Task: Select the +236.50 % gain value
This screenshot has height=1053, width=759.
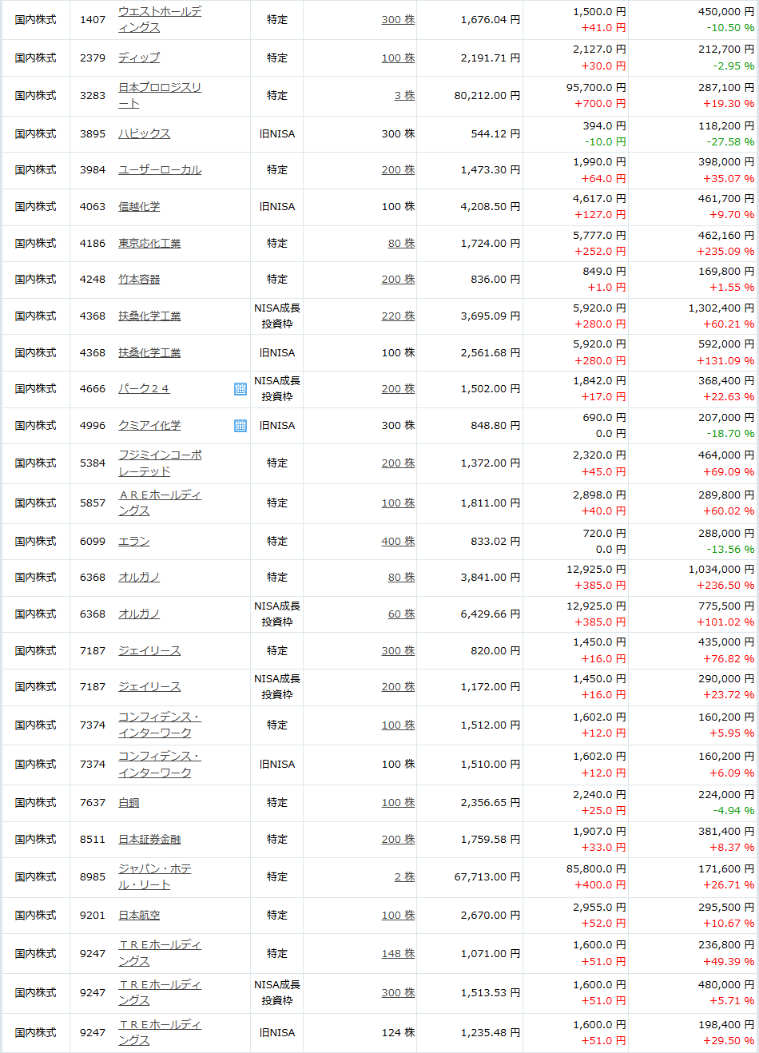Action: pyautogui.click(x=725, y=585)
